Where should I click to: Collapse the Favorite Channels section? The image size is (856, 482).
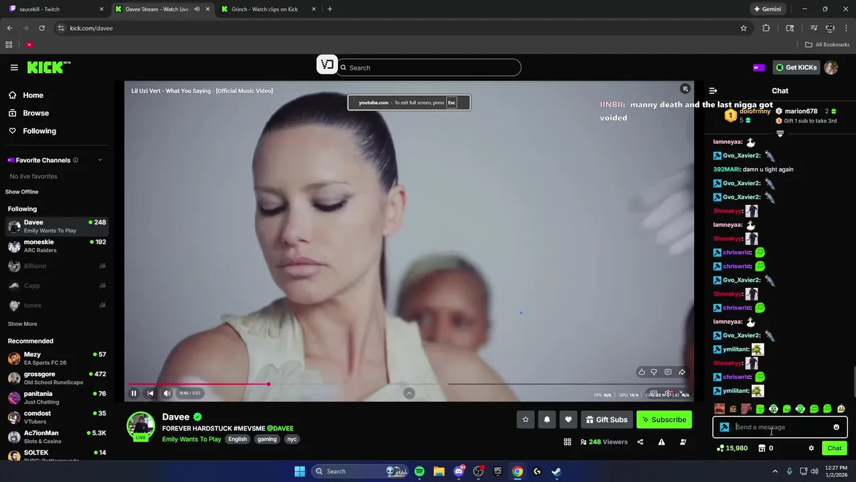(x=100, y=160)
